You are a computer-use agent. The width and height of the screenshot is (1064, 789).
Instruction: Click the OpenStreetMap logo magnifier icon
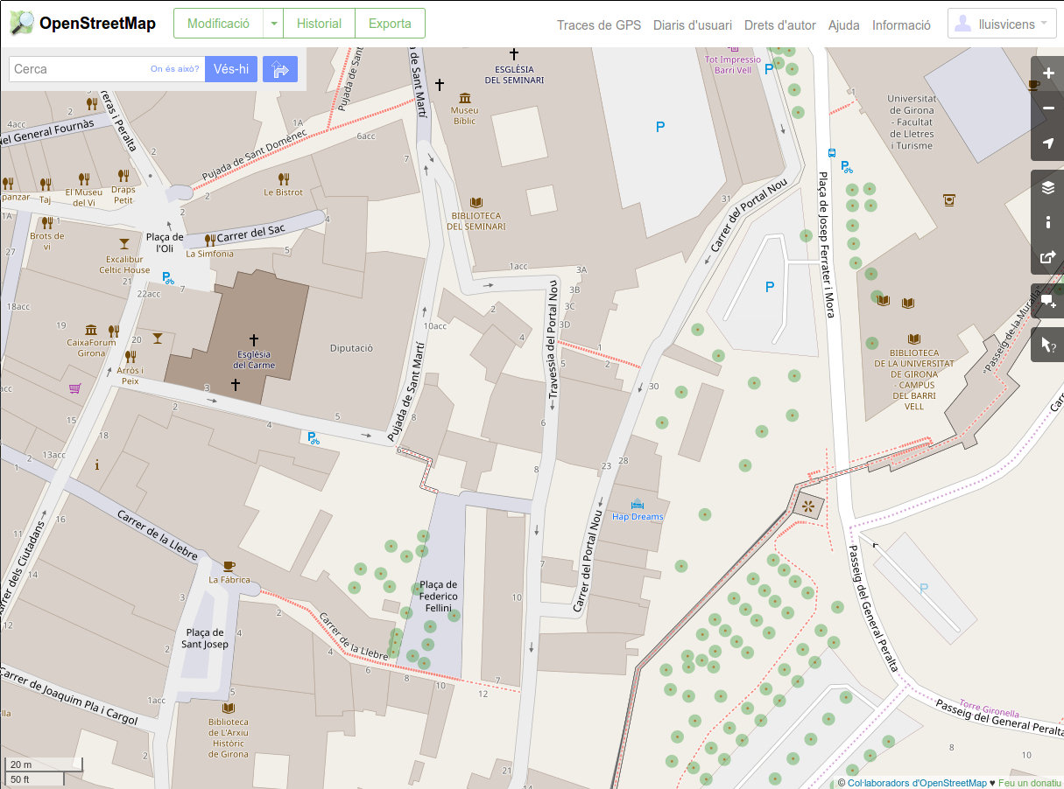tap(21, 23)
